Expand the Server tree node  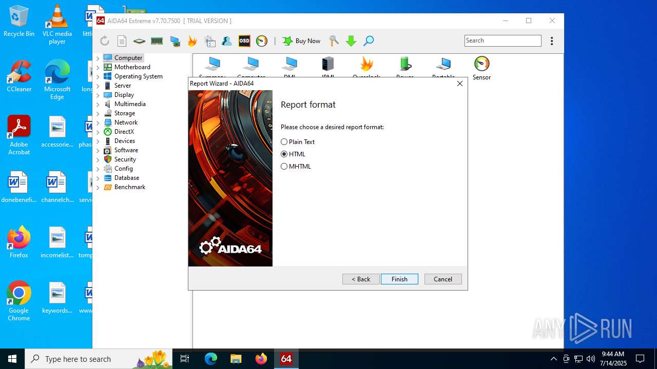(x=98, y=86)
